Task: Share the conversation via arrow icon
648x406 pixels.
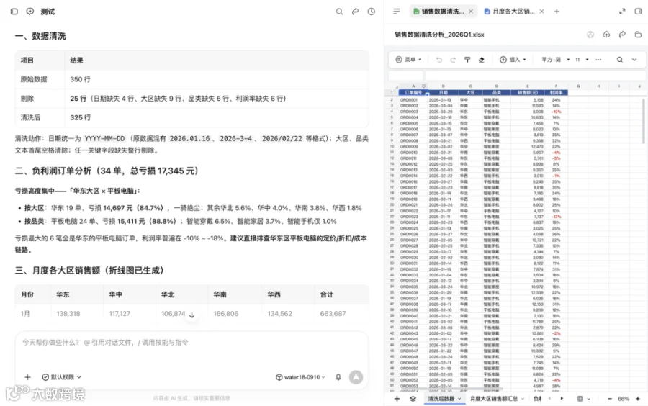Action: click(356, 12)
